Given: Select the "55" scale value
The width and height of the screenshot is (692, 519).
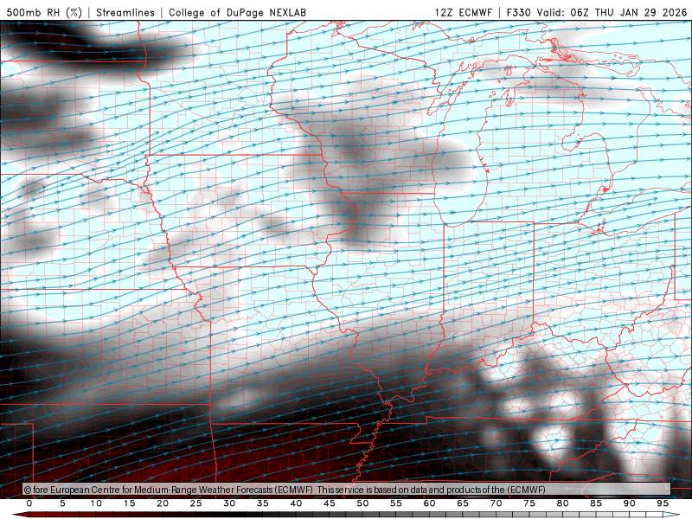Looking at the screenshot, I should 396,503.
